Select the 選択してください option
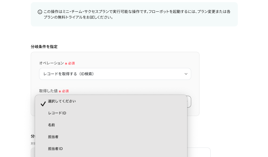 point(62,101)
